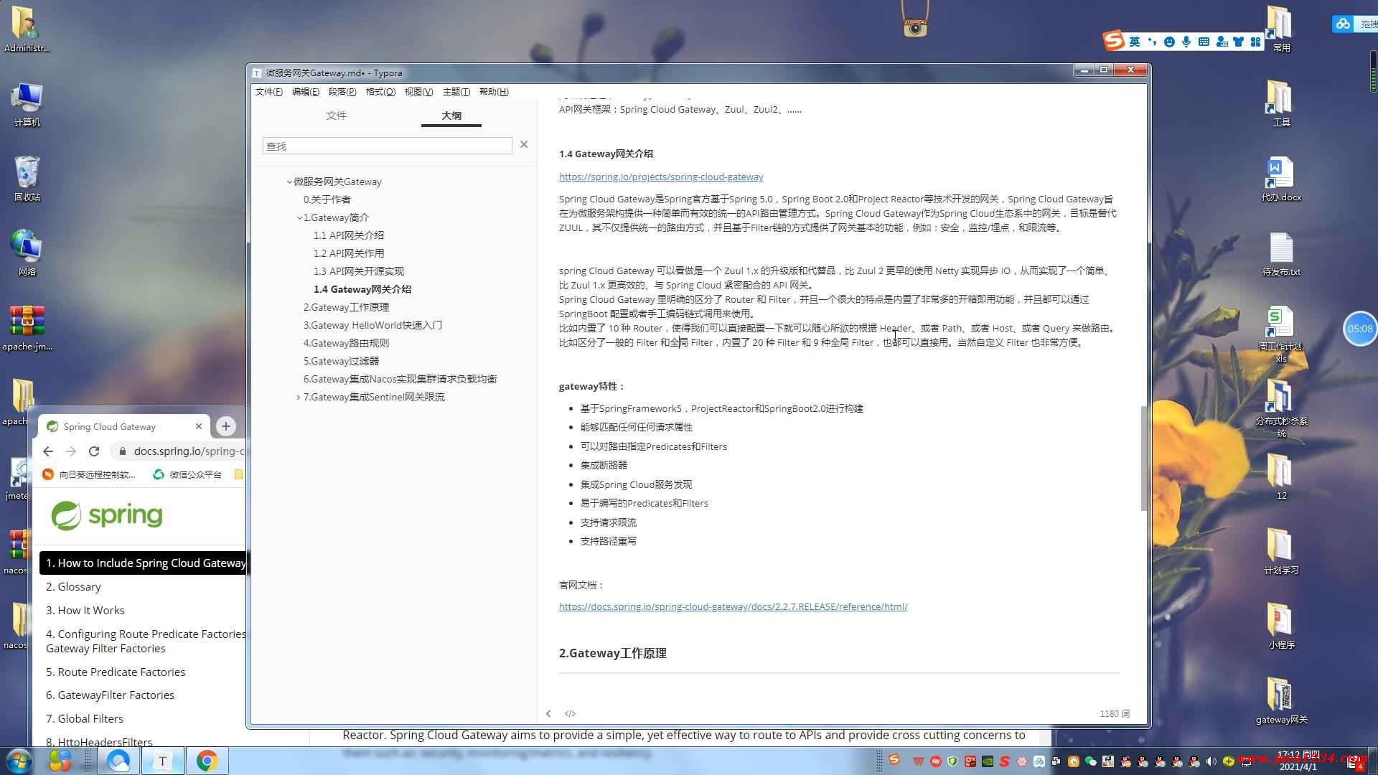Click the sidebar back arrow icon in Typora

pyautogui.click(x=548, y=713)
